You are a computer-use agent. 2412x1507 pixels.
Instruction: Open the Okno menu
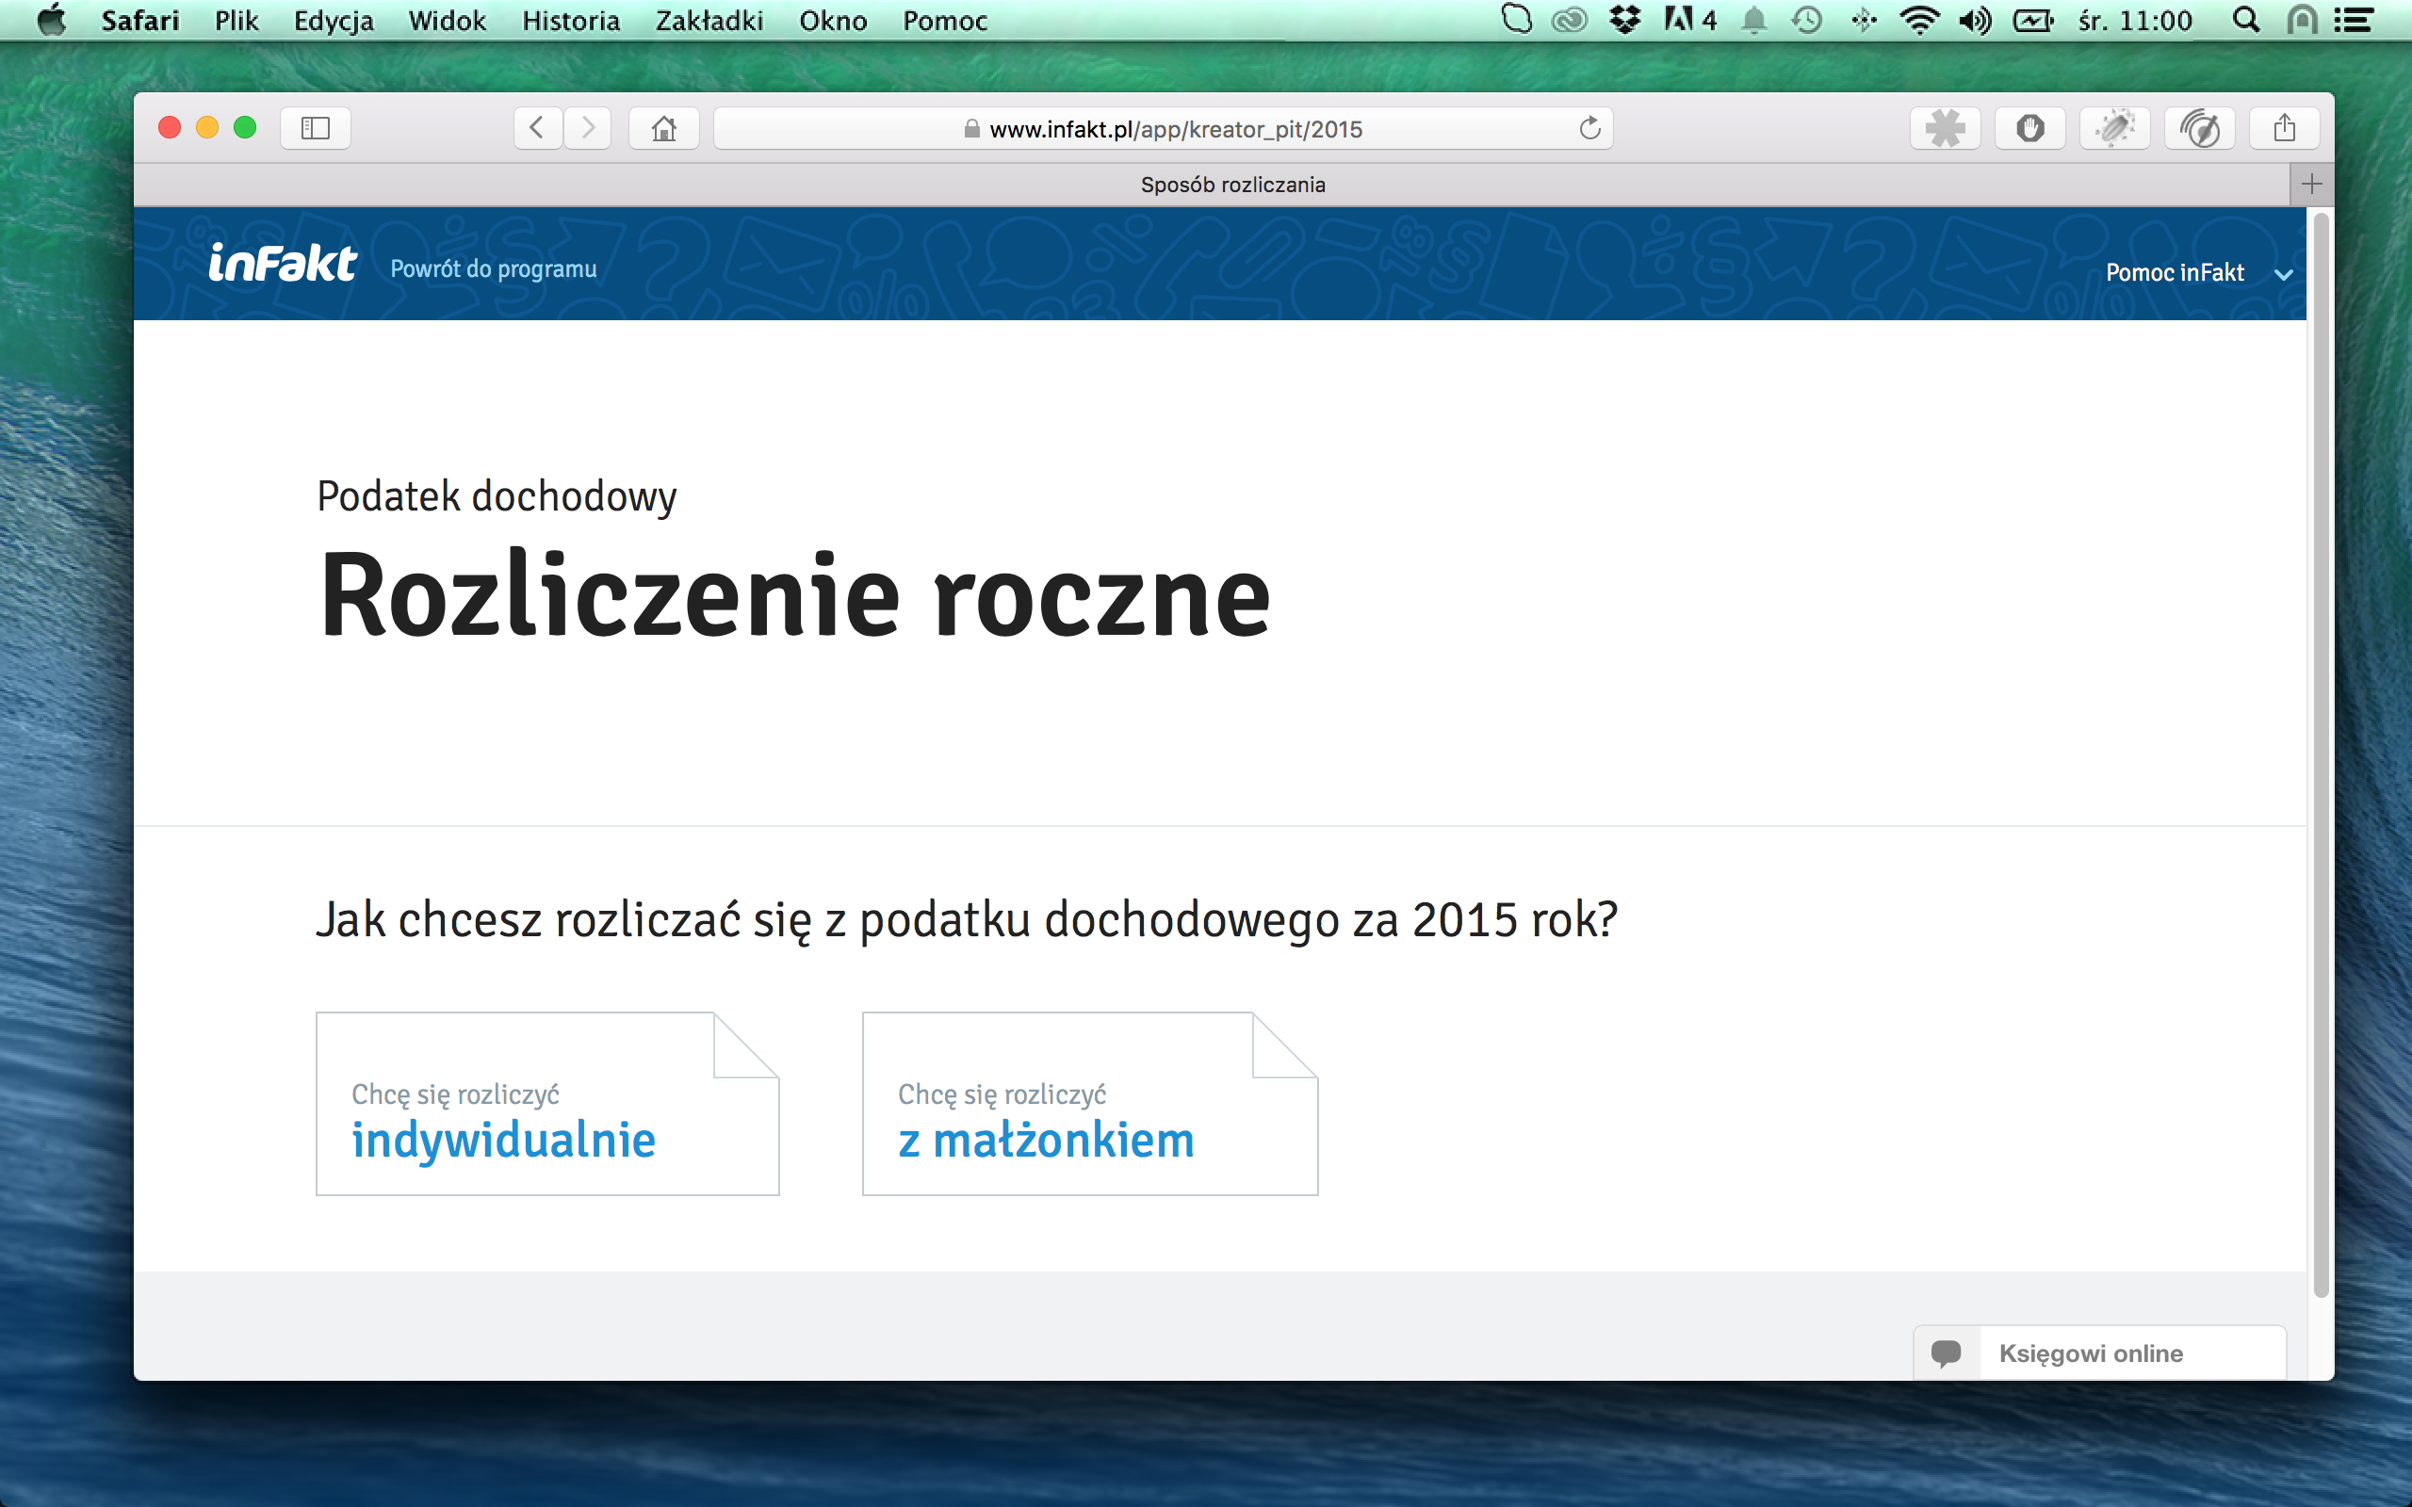[832, 20]
